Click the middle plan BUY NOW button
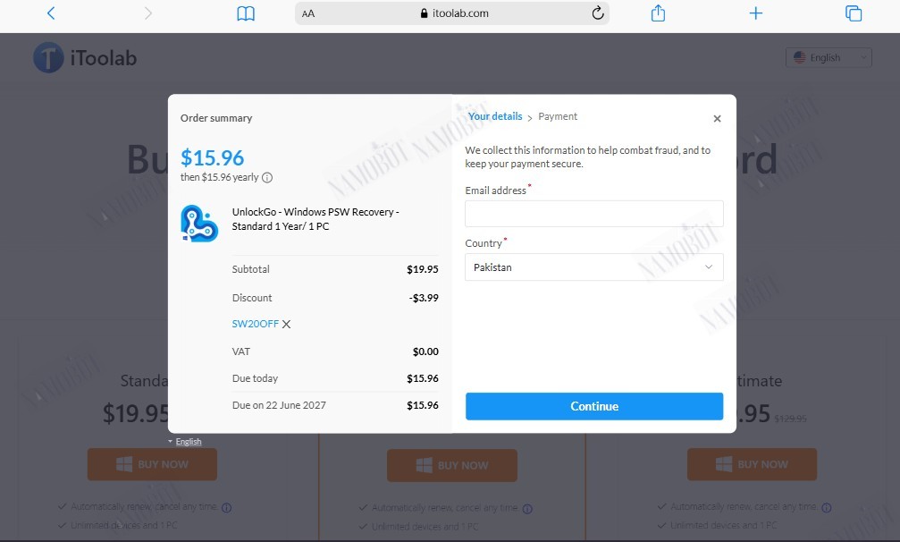 (x=451, y=465)
